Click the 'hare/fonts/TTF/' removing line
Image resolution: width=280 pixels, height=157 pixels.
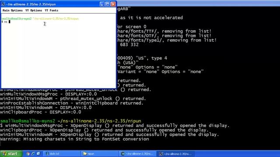click(x=164, y=31)
